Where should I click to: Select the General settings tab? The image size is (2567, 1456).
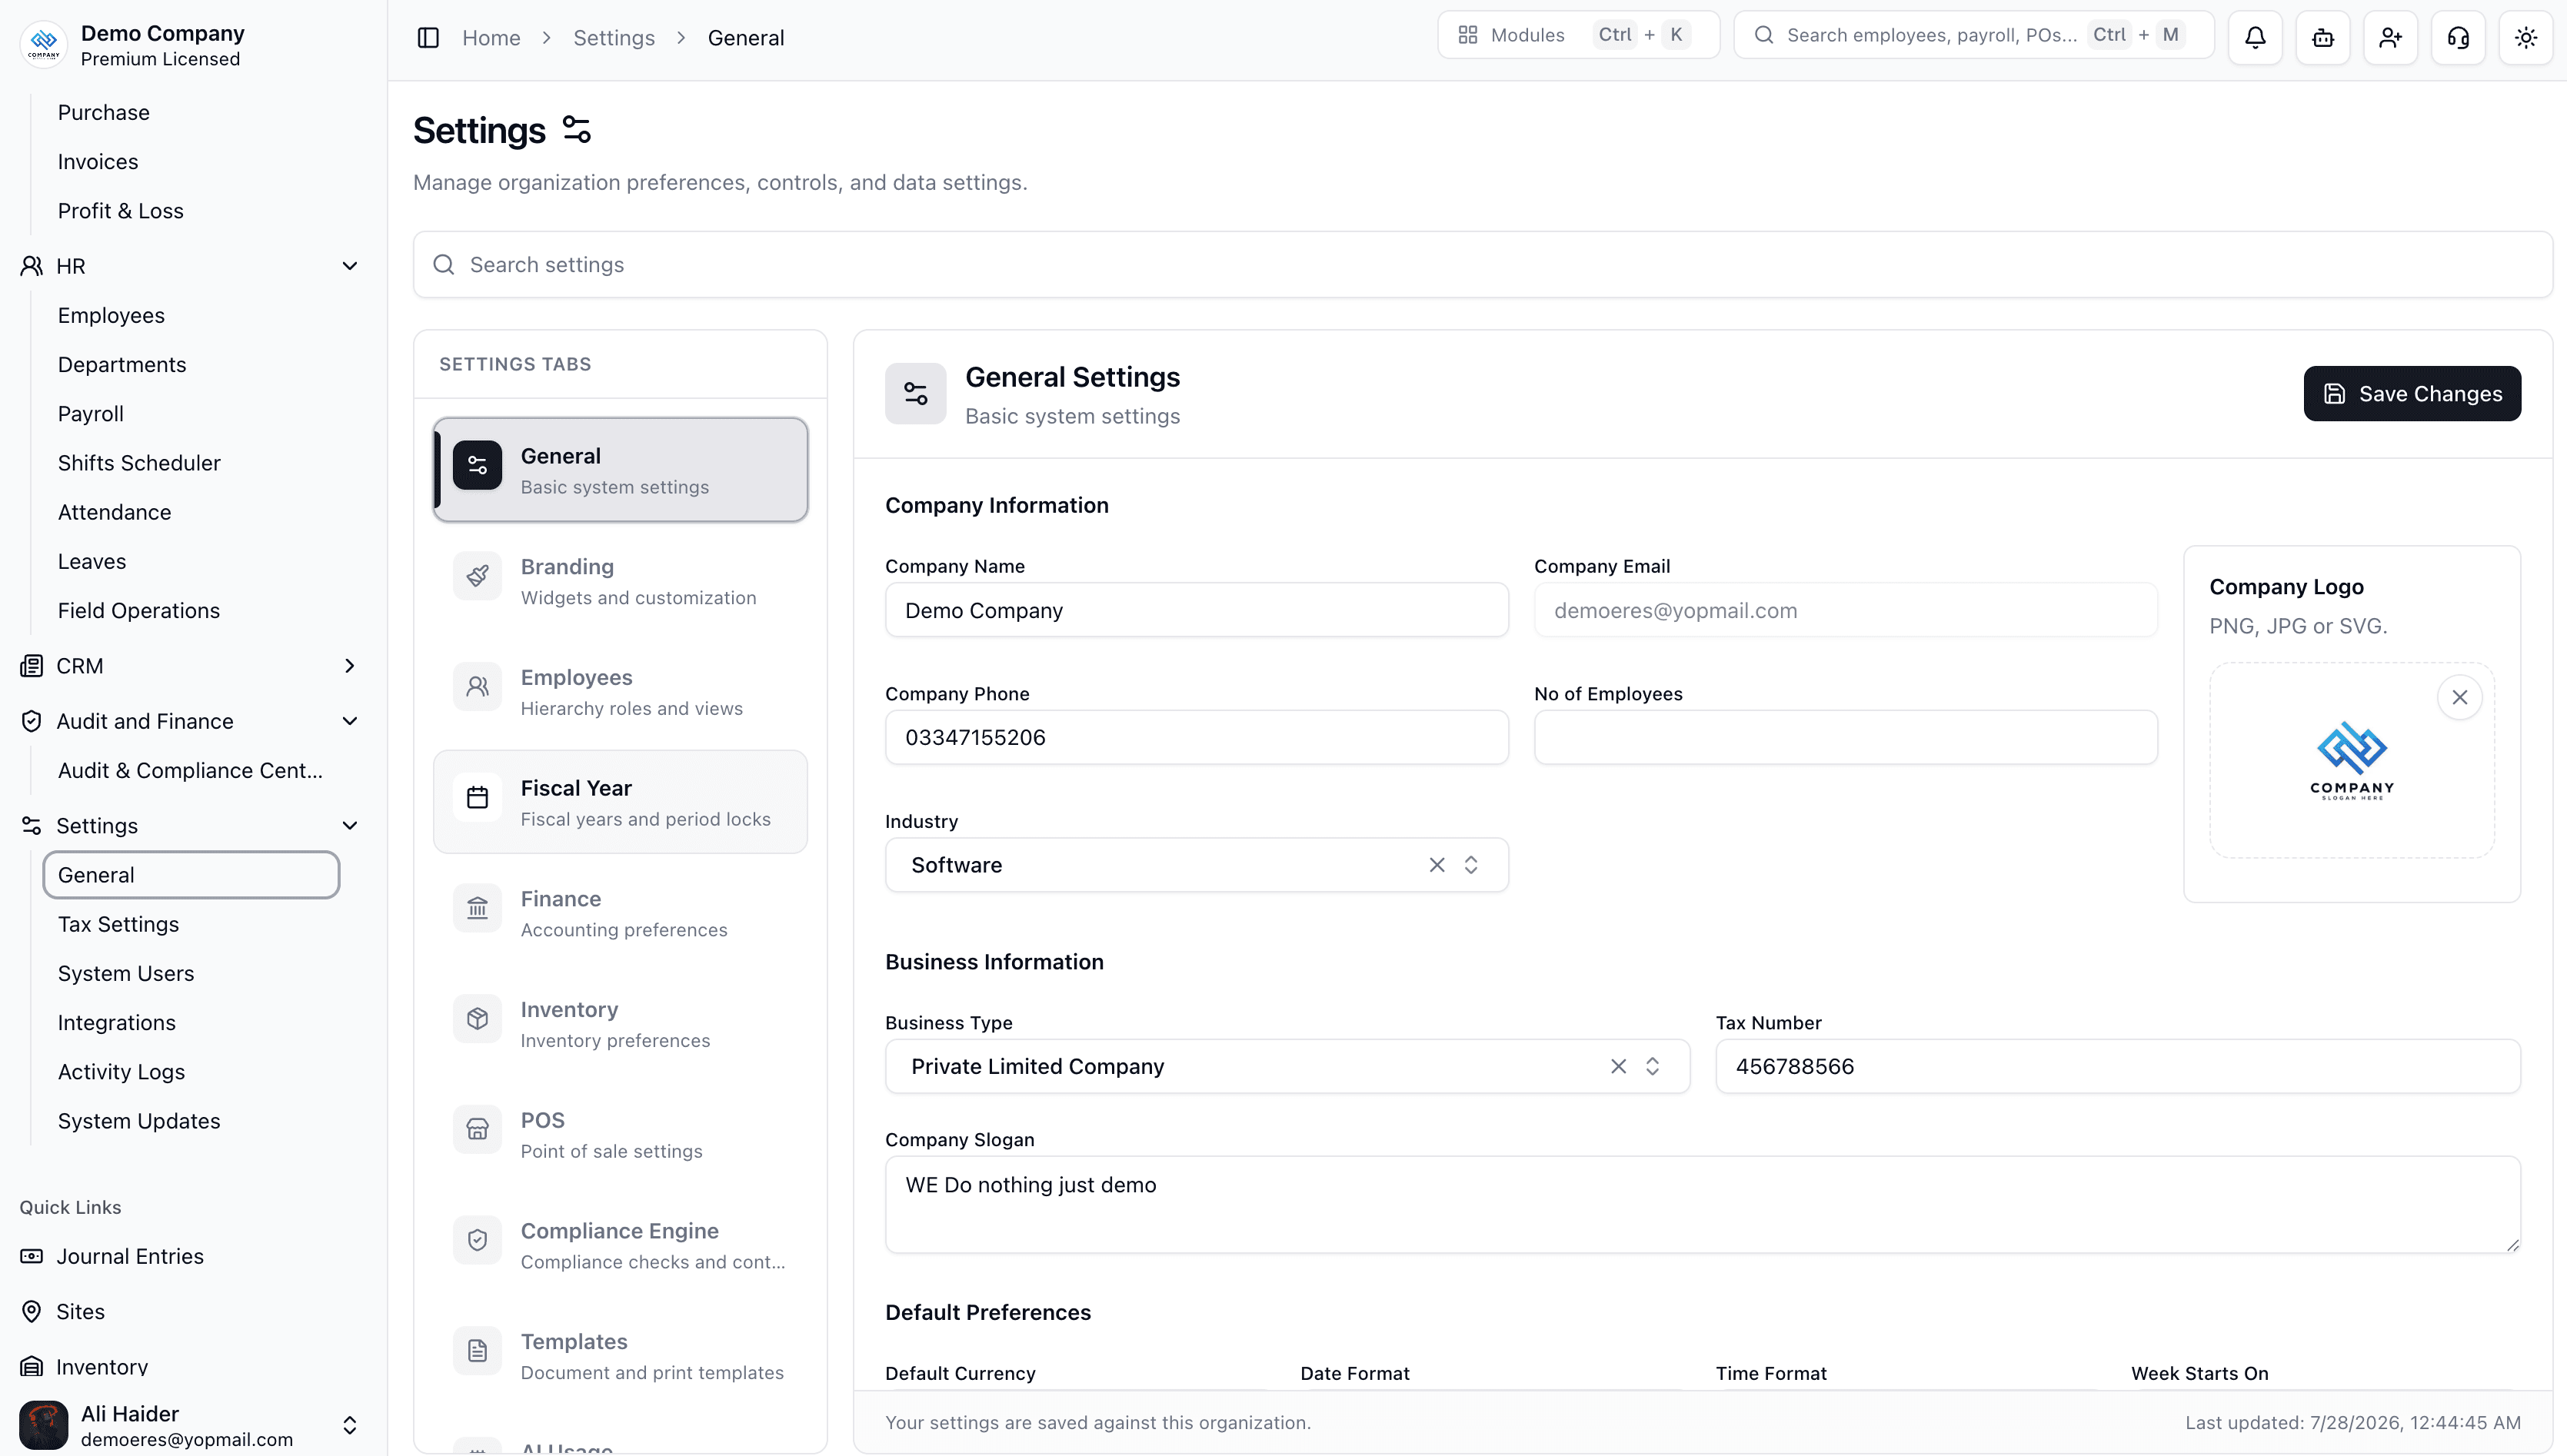click(x=621, y=470)
